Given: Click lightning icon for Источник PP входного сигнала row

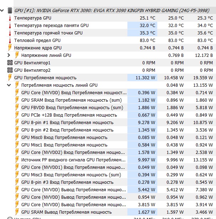Looking at the screenshot, I should coord(17,160).
